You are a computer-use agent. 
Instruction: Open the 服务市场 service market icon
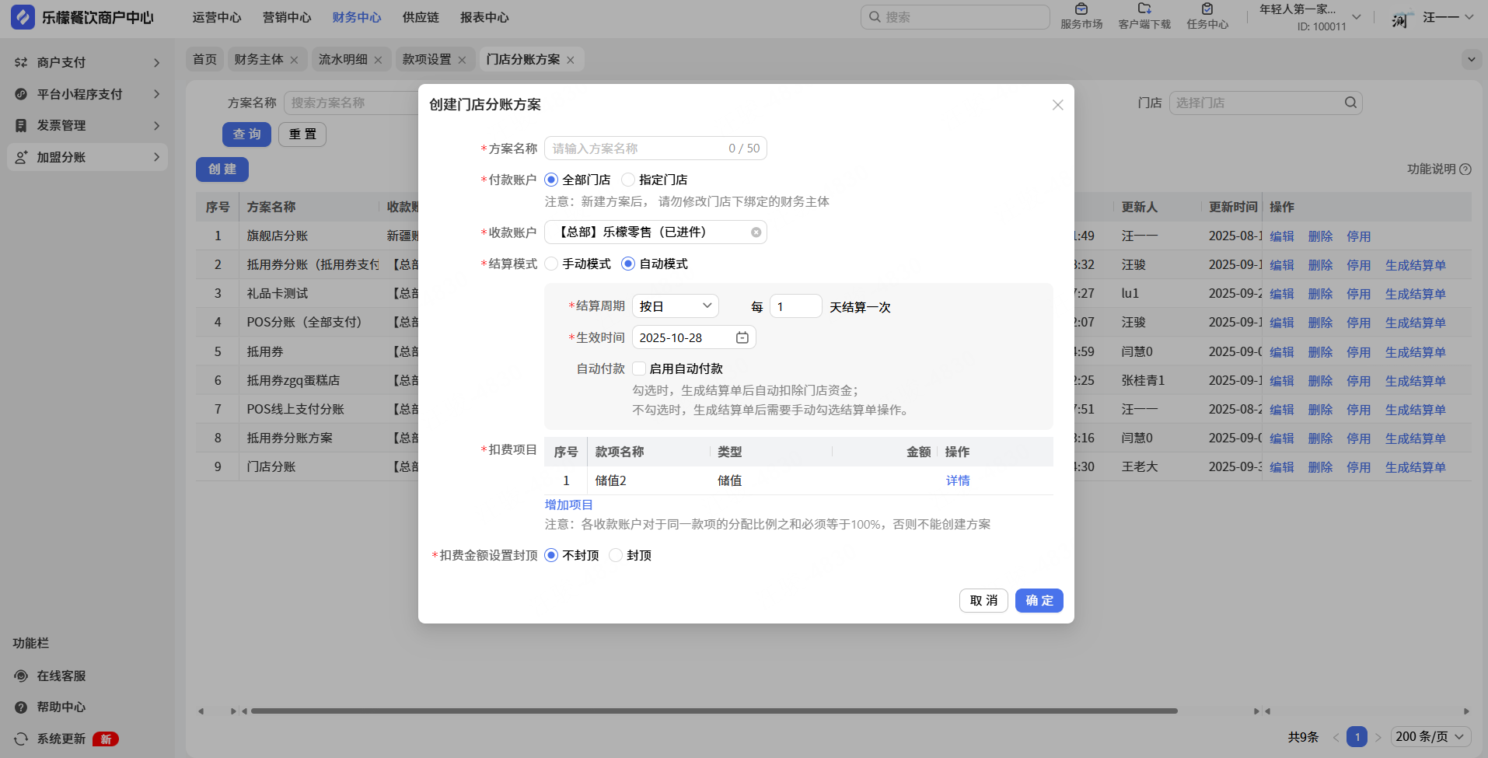[1081, 9]
